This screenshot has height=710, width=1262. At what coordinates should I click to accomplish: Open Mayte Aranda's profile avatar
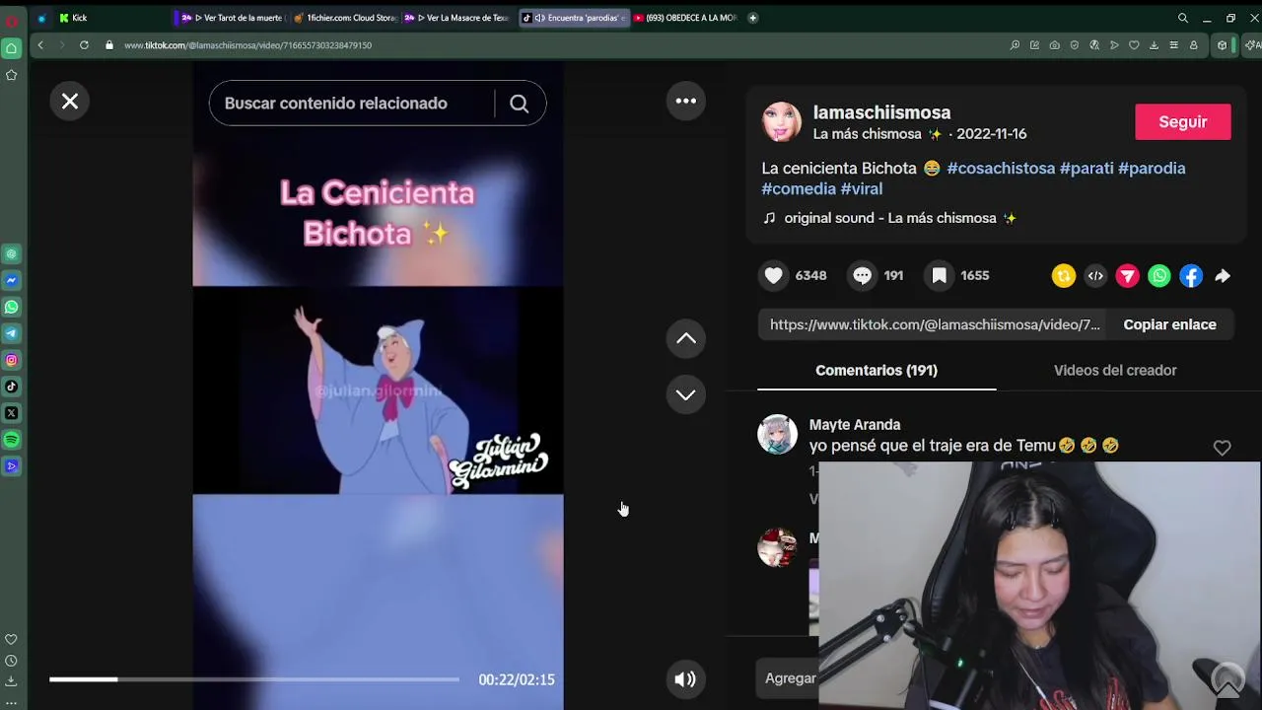coord(777,434)
